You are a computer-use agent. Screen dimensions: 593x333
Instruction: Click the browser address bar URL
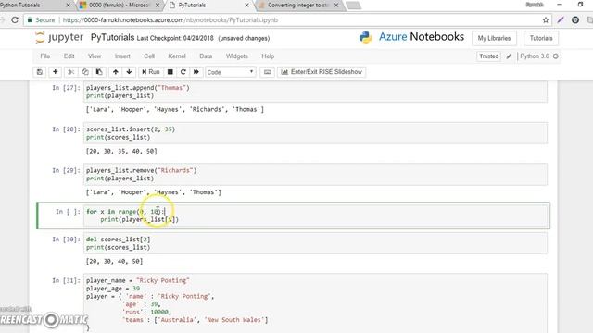click(x=170, y=20)
